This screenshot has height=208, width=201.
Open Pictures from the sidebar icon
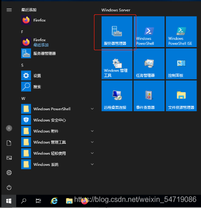9,158
